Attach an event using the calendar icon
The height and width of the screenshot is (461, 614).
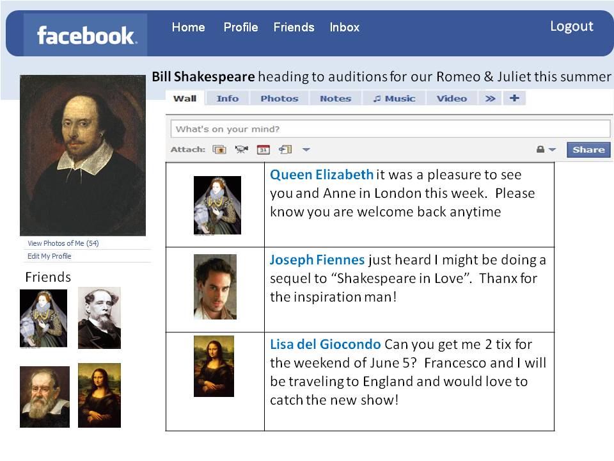(x=263, y=149)
